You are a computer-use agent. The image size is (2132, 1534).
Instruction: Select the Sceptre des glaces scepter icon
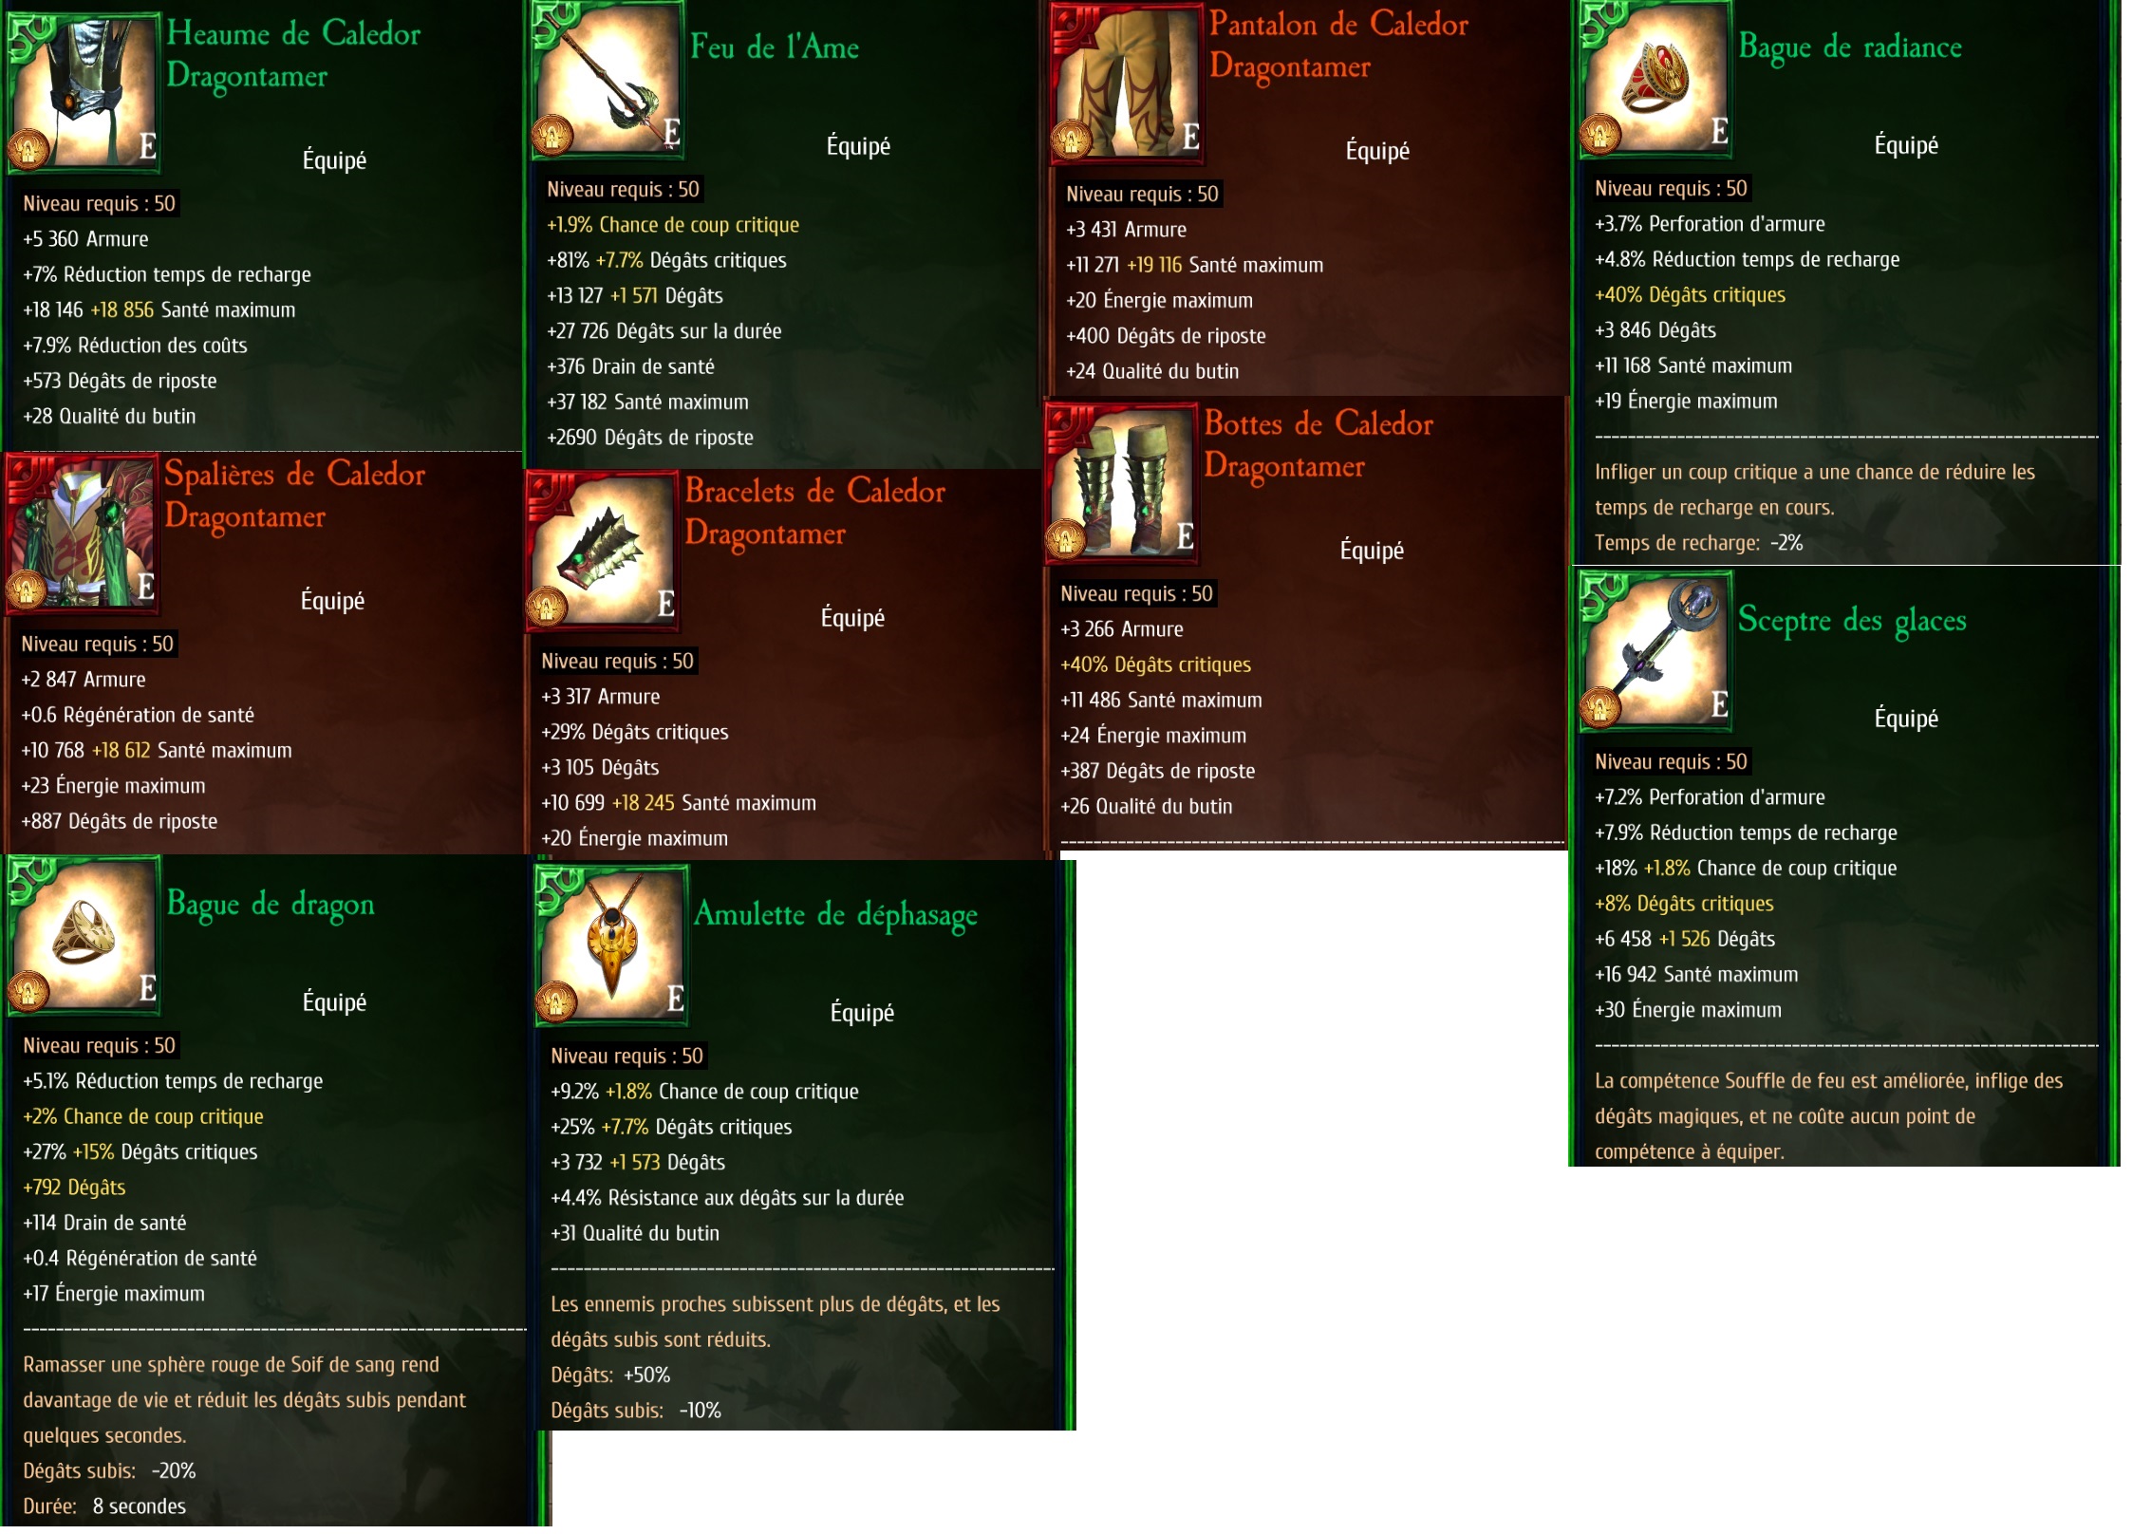pos(1655,653)
